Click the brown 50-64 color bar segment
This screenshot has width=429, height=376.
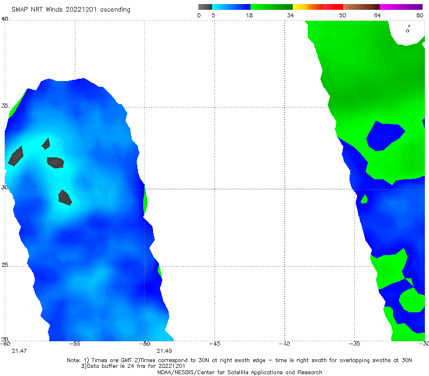(361, 7)
